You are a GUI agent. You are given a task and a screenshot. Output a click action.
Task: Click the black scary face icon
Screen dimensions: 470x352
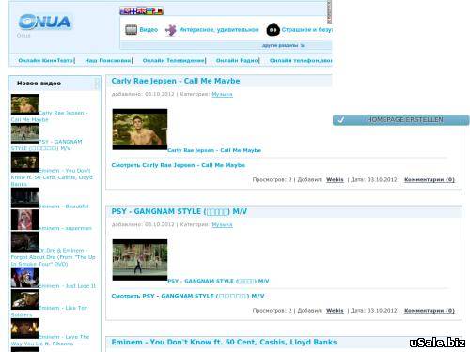[273, 30]
